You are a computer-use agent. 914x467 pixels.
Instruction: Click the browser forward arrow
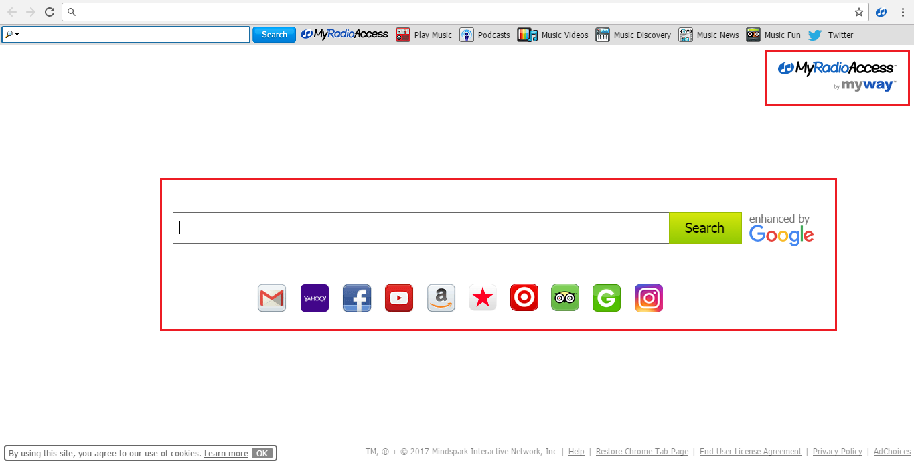click(x=31, y=12)
